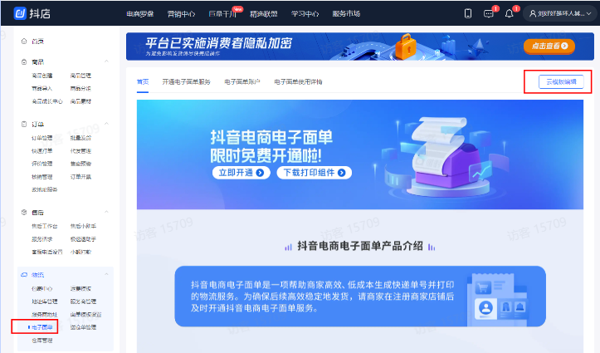
Task: Click the arrow icon on 下载打印组件 button
Action: click(x=342, y=173)
